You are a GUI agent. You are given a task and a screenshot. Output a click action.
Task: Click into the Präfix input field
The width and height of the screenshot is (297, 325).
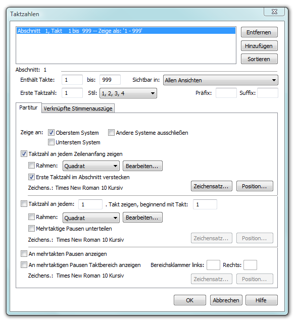pos(226,93)
